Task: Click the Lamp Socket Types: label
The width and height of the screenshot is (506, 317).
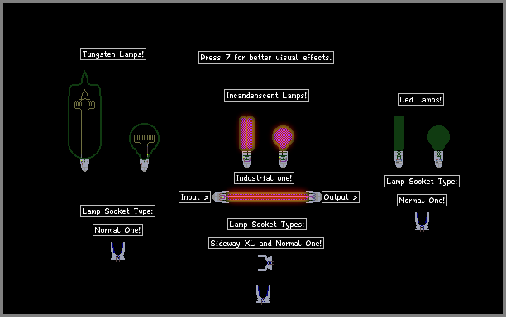Action: pos(267,224)
